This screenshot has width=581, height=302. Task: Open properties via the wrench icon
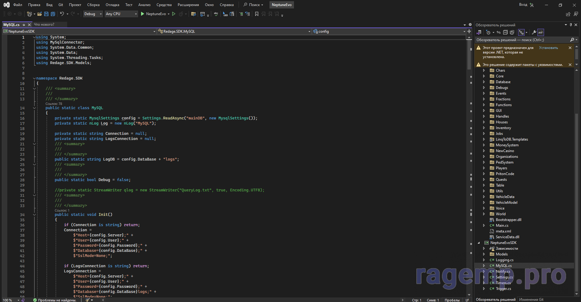point(534,32)
